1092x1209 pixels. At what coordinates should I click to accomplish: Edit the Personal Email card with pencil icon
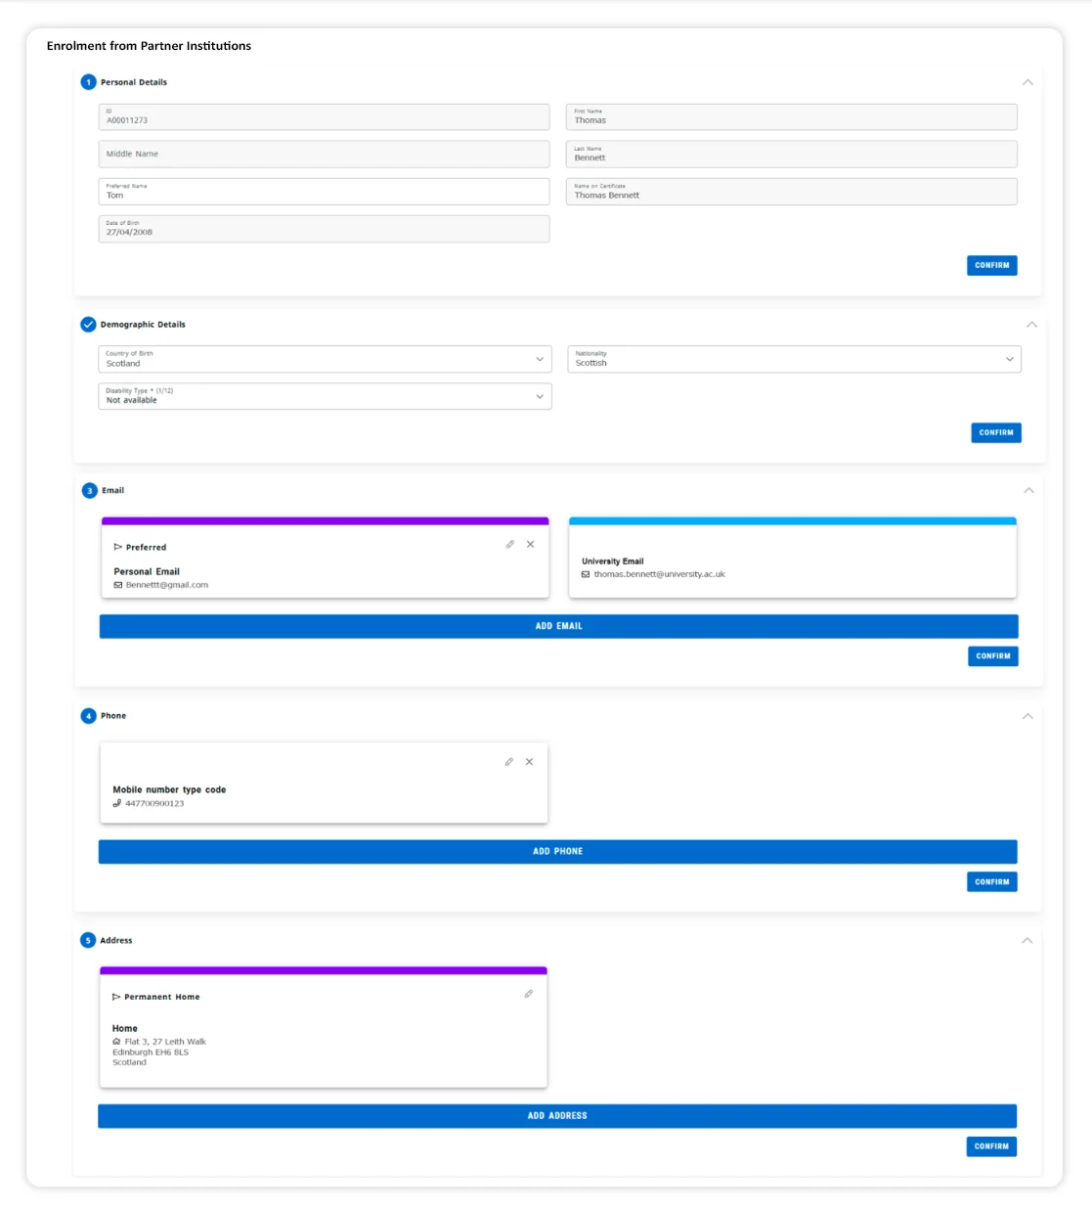(x=509, y=545)
